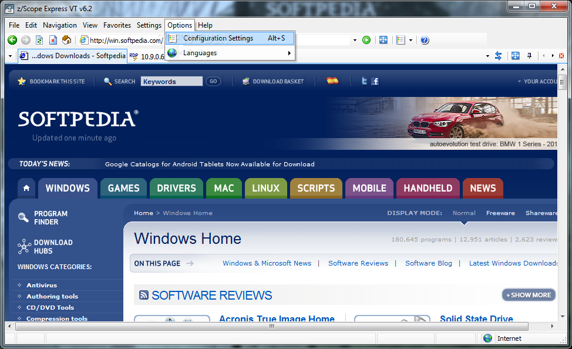Go back with the green Back arrow

[x=12, y=40]
